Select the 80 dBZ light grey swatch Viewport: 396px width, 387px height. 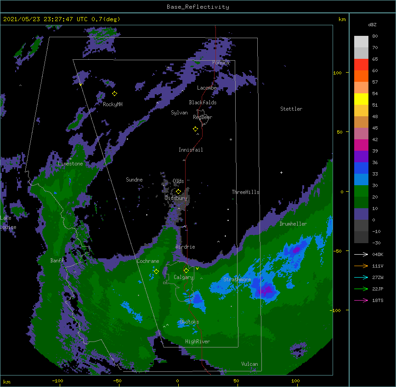pyautogui.click(x=361, y=42)
